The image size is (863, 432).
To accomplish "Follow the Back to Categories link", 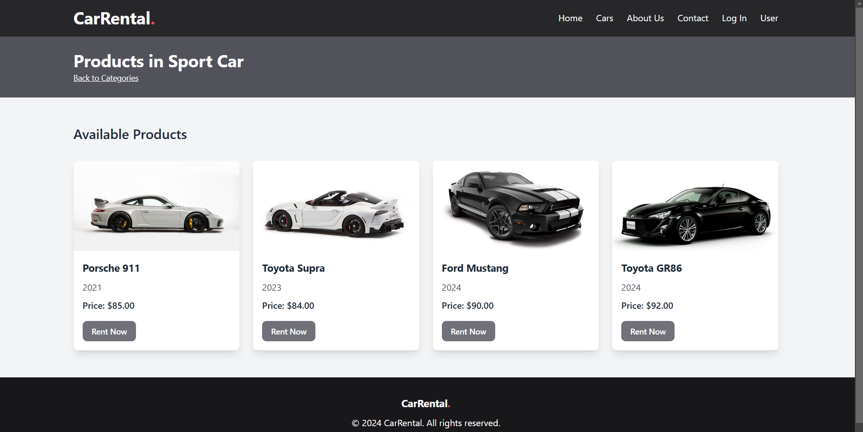I will (x=106, y=78).
